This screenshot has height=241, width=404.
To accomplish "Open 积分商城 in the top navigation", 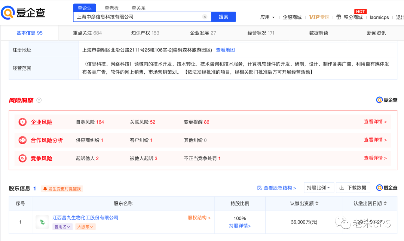I will click(353, 17).
